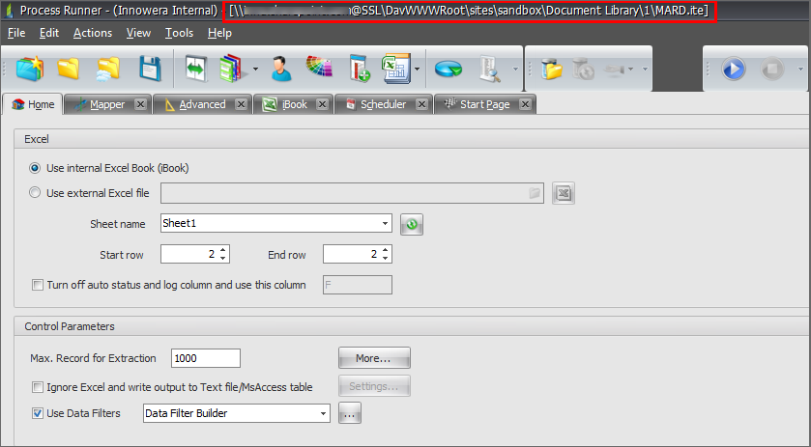Screen dimensions: 811x447
Task: Click the Excel spreadsheet toolbar icon
Action: click(x=395, y=70)
